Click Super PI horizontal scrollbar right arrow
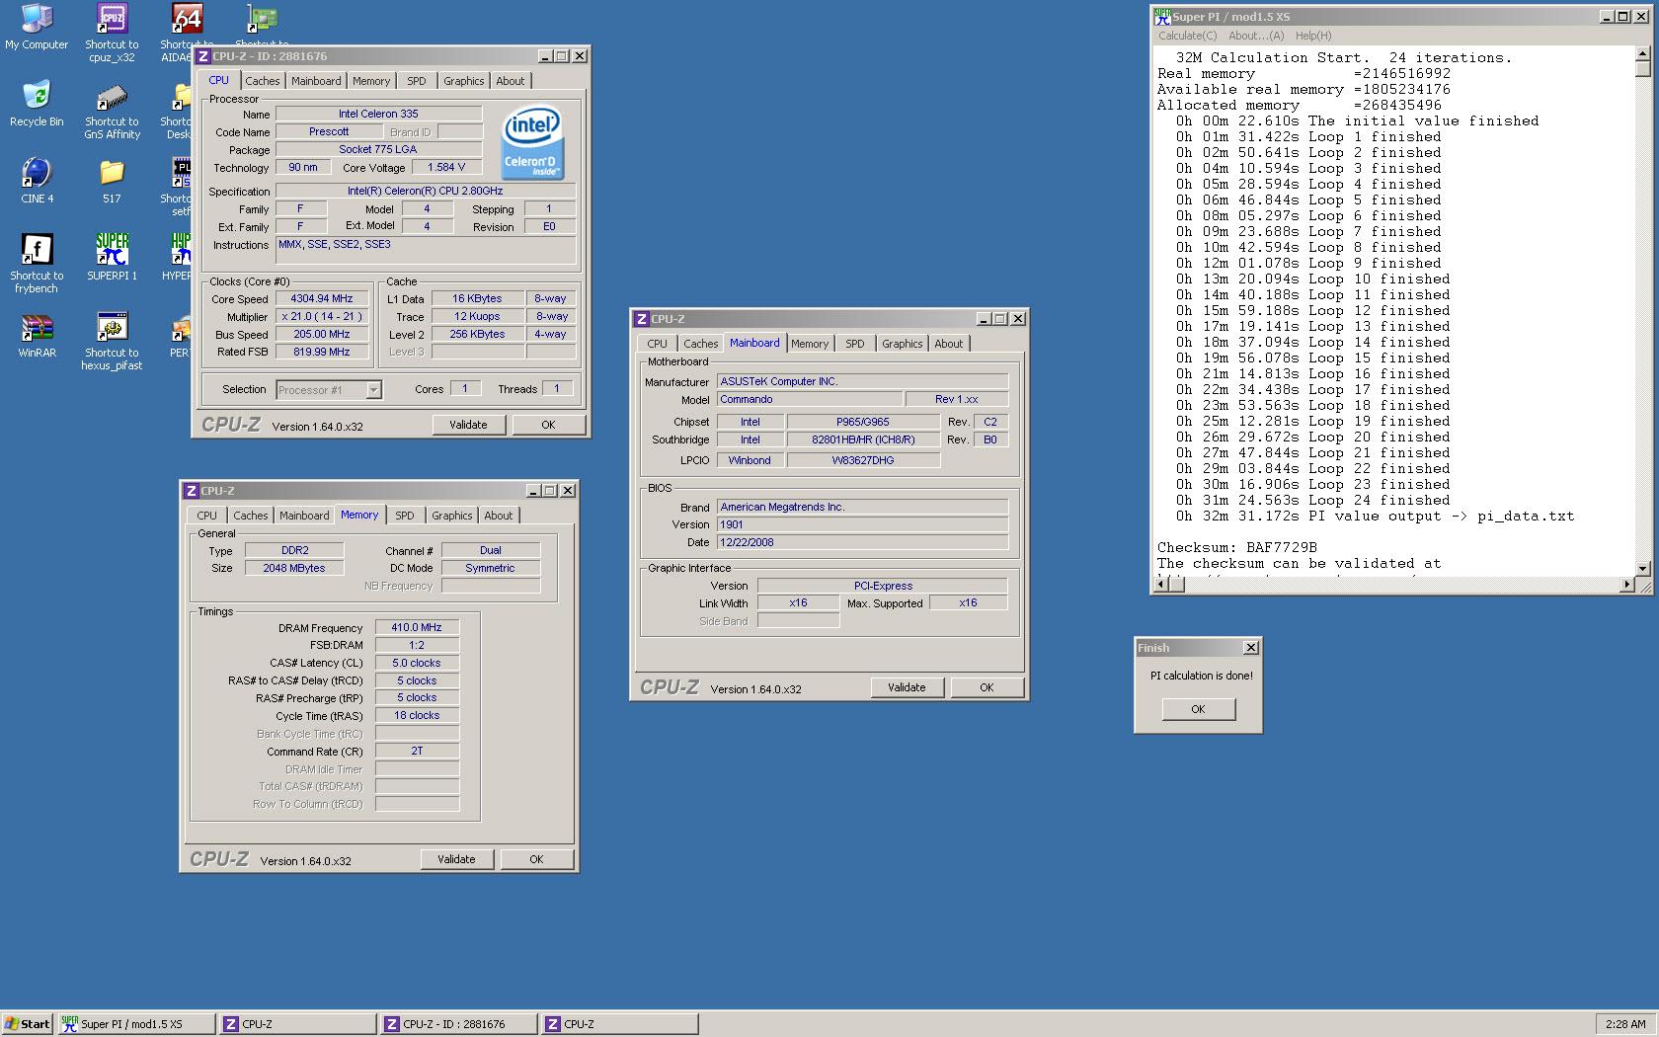 pos(1626,585)
